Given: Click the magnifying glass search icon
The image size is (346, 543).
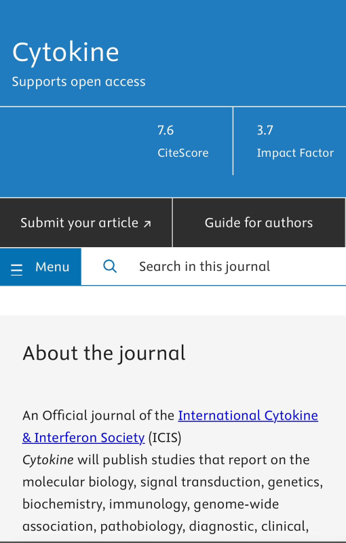Looking at the screenshot, I should click(x=110, y=267).
